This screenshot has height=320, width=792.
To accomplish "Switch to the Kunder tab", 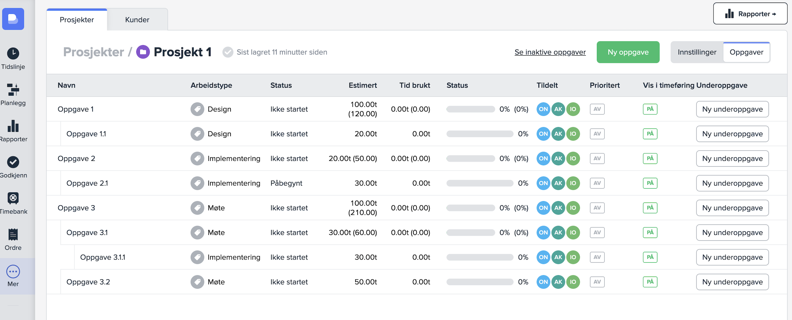I will tap(137, 20).
